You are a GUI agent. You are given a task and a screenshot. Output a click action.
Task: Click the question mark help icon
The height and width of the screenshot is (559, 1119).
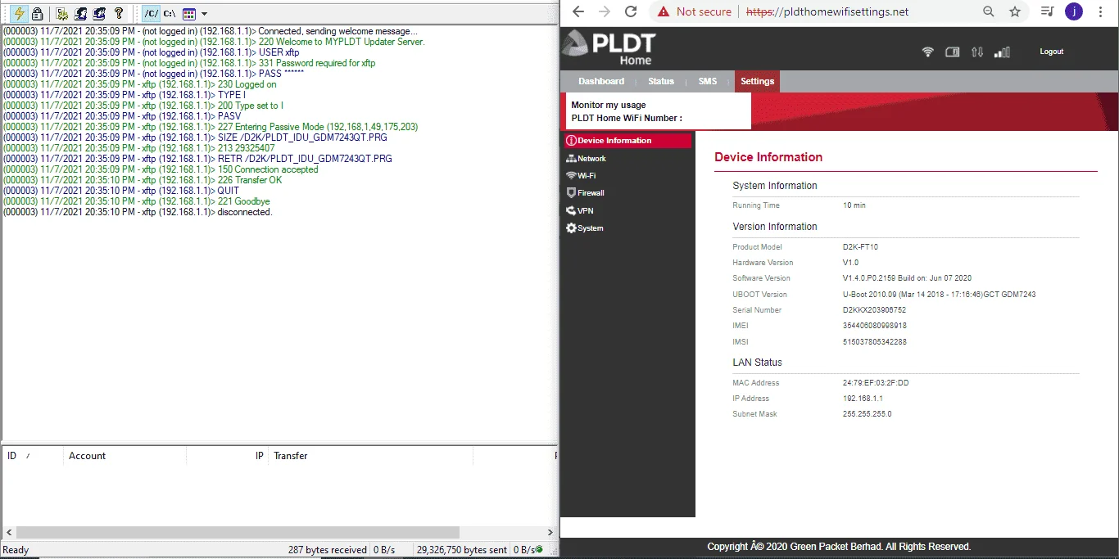[x=119, y=13]
